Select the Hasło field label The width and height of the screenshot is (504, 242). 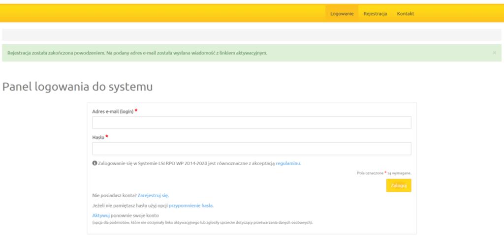coord(98,137)
